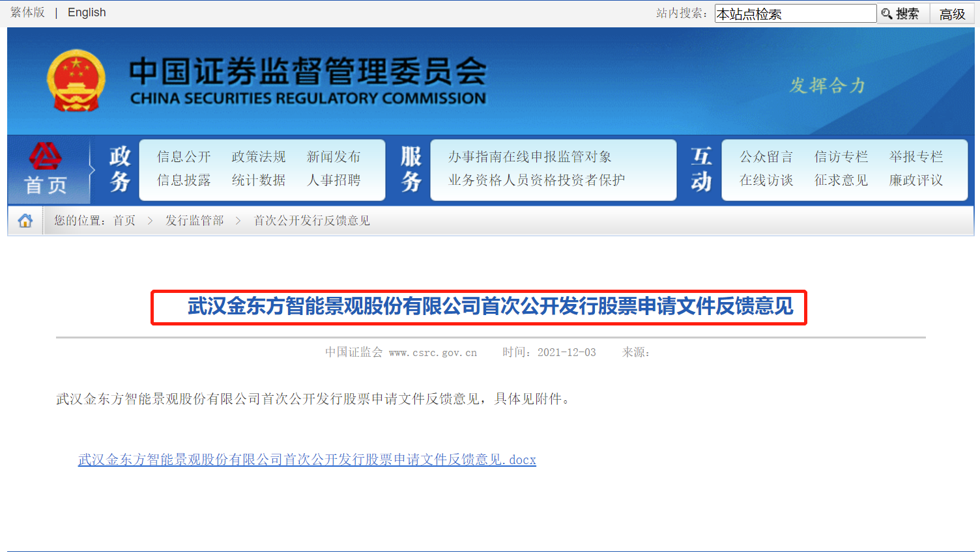980x552 pixels.
Task: Open the 首页 red logo tab
Action: tap(46, 169)
